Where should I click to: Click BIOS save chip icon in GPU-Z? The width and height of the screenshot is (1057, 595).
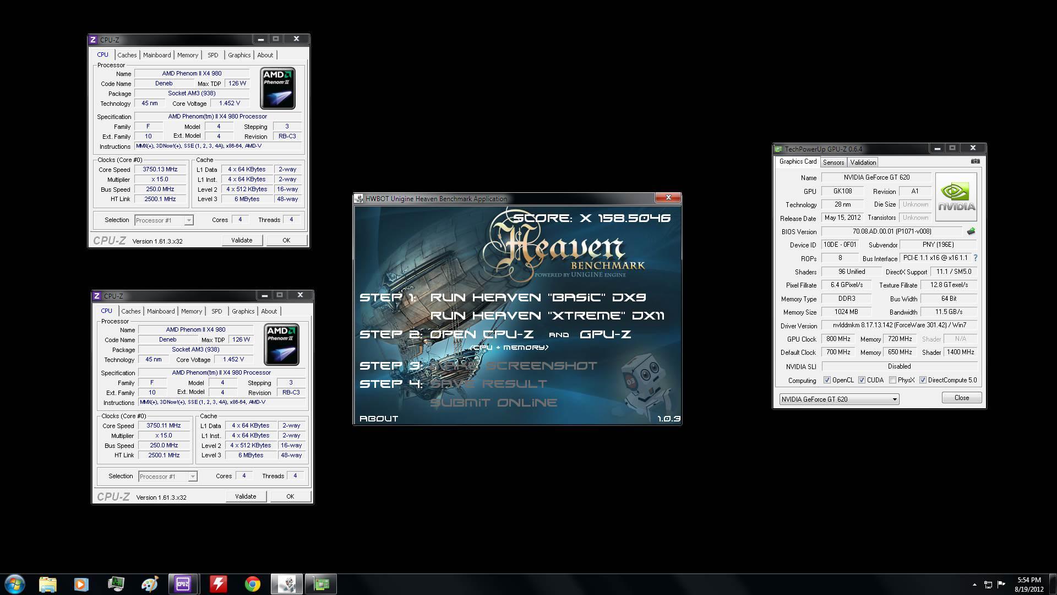click(971, 231)
